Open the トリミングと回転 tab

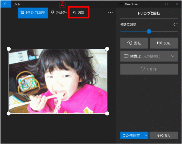(33, 13)
